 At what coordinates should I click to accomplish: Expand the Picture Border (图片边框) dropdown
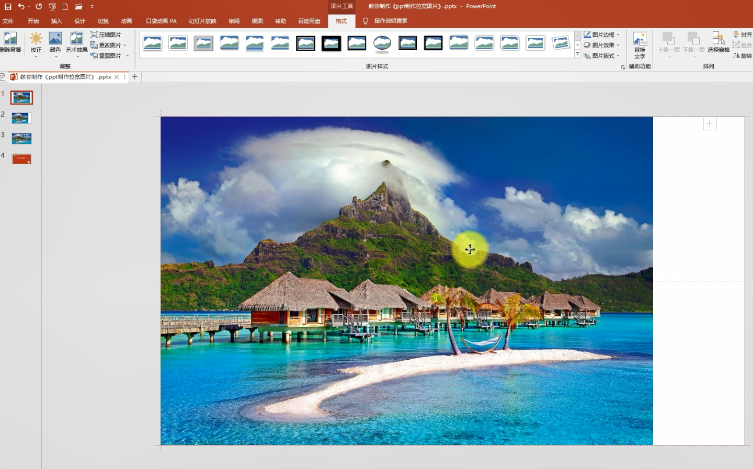[602, 35]
